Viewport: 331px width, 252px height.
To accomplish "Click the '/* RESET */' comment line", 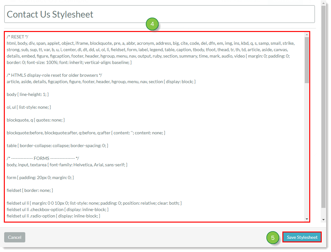I will tap(18, 37).
